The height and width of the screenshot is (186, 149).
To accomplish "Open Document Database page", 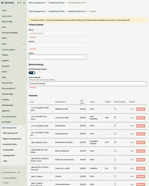I will tap(10, 33).
